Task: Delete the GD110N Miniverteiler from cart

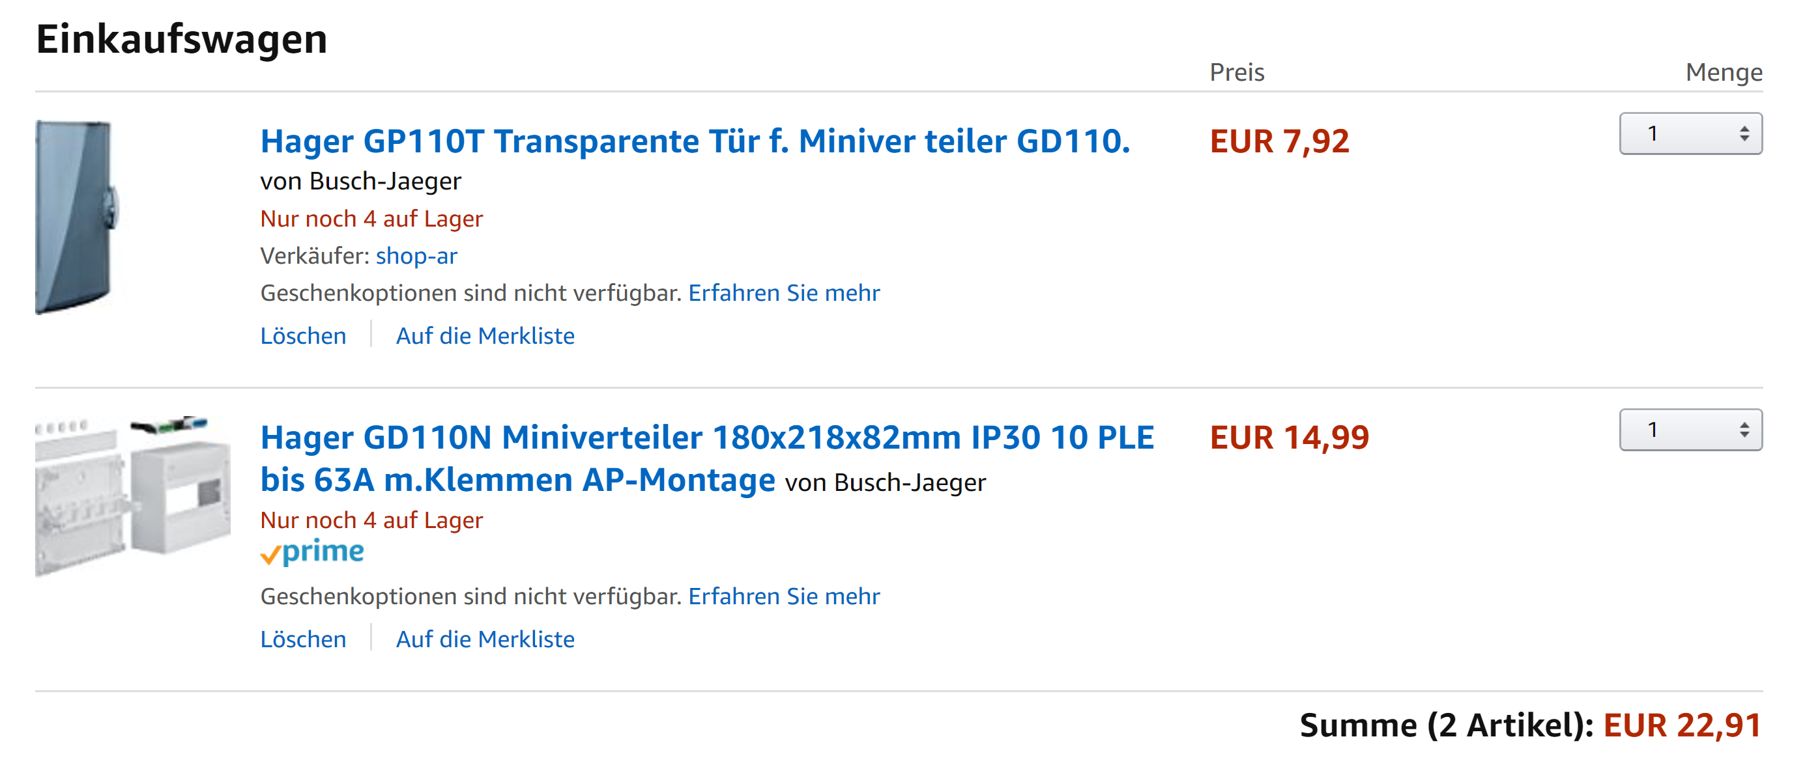Action: point(303,639)
